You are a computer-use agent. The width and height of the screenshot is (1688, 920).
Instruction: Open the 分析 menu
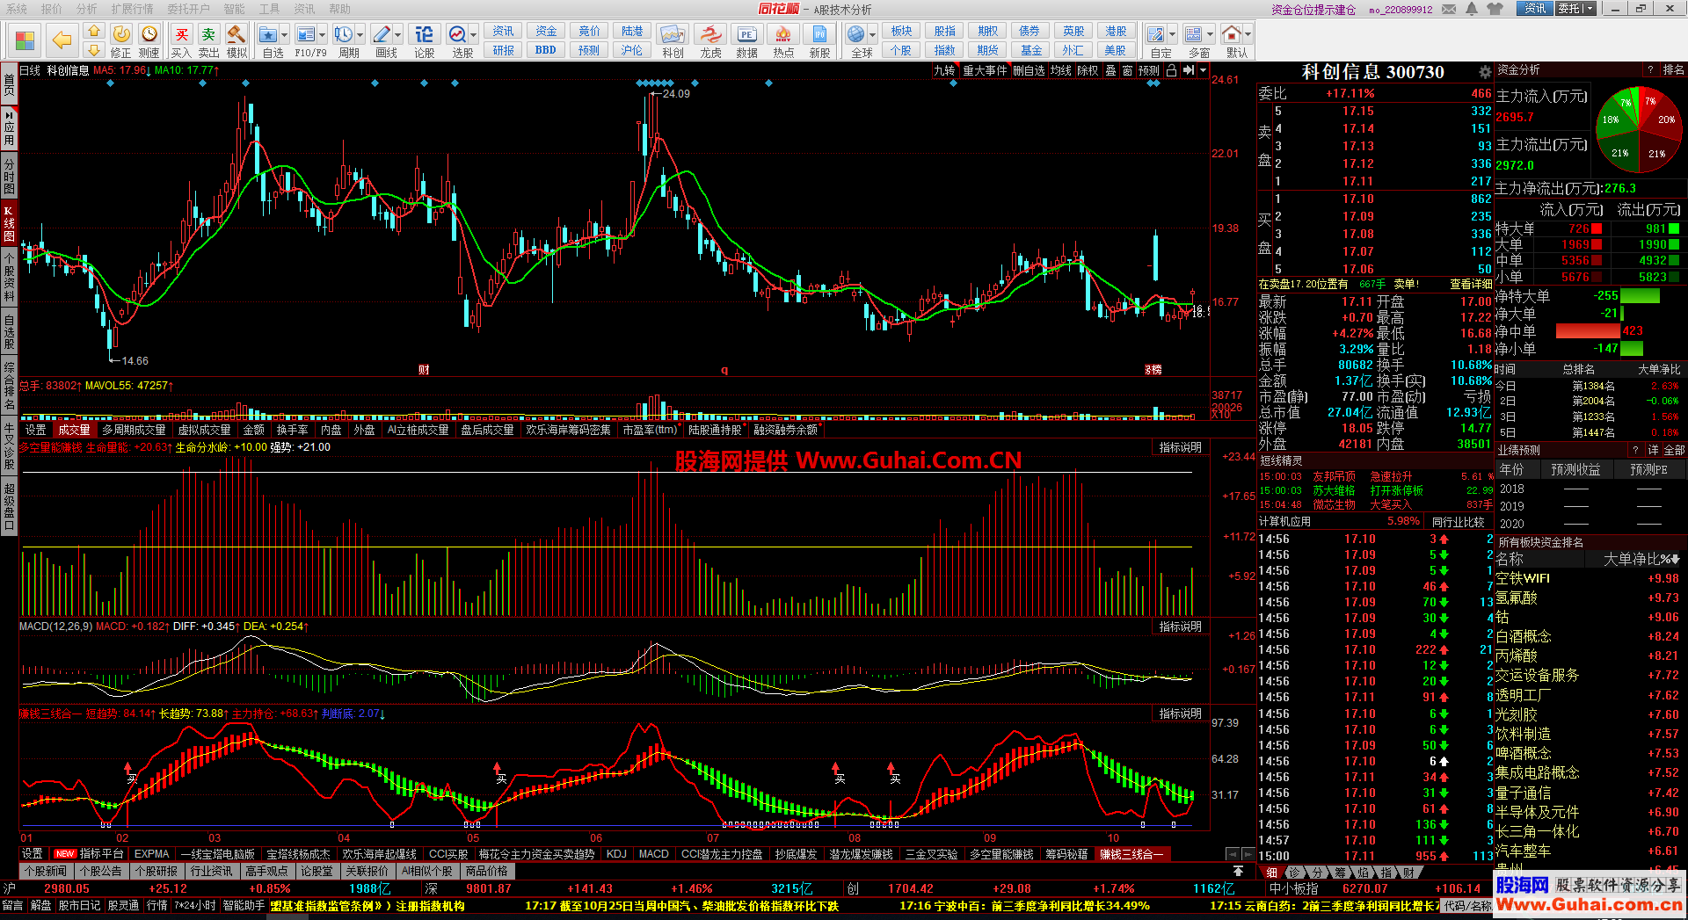(x=86, y=9)
